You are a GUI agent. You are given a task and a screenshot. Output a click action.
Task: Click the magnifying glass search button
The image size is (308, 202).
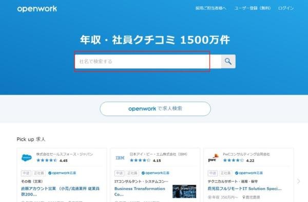click(x=228, y=61)
